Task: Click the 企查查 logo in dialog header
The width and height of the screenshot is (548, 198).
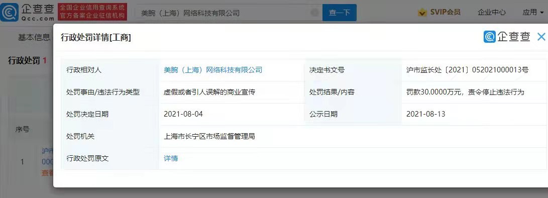Action: 507,37
